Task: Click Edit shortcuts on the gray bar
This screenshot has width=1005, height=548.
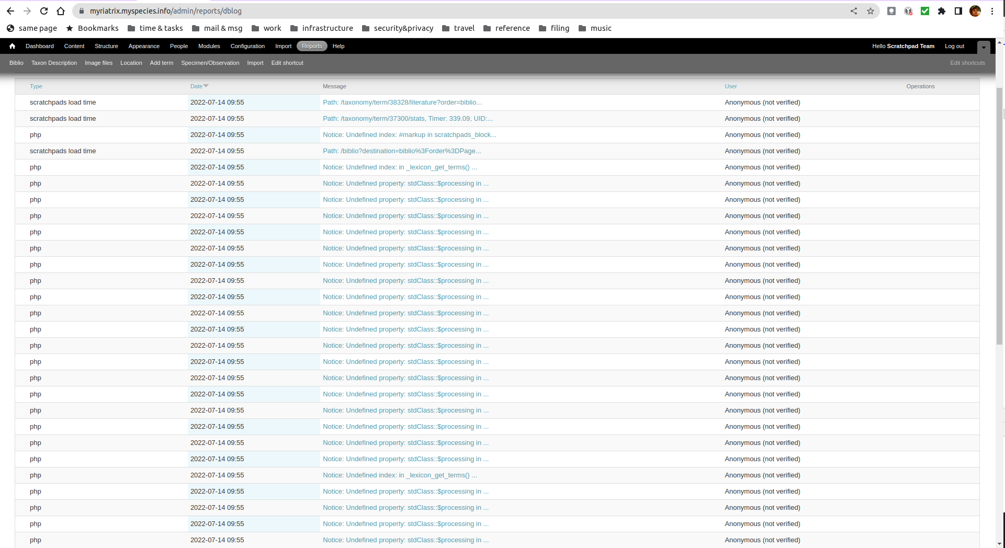Action: click(x=967, y=63)
